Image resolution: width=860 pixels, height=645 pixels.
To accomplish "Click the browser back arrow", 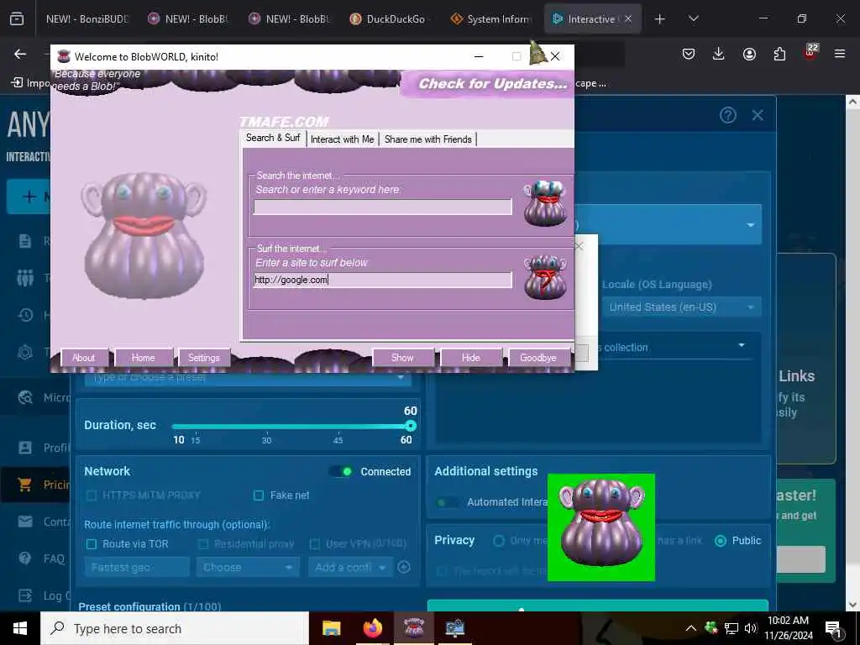I will click(20, 54).
